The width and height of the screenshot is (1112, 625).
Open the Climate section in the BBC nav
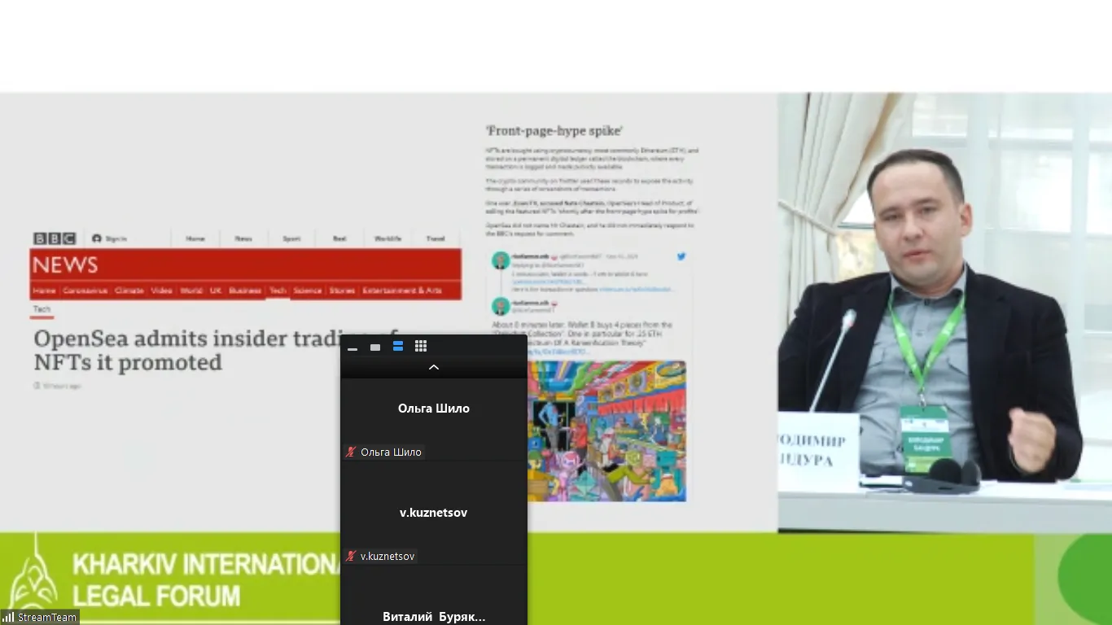pos(129,291)
